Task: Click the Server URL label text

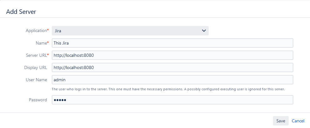Action: 36,55
